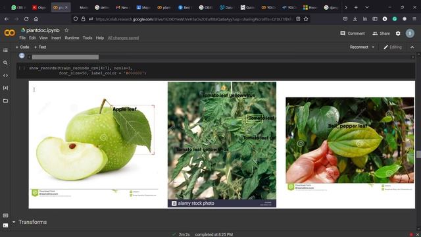Open the Files panel folder icon

[x=5, y=101]
